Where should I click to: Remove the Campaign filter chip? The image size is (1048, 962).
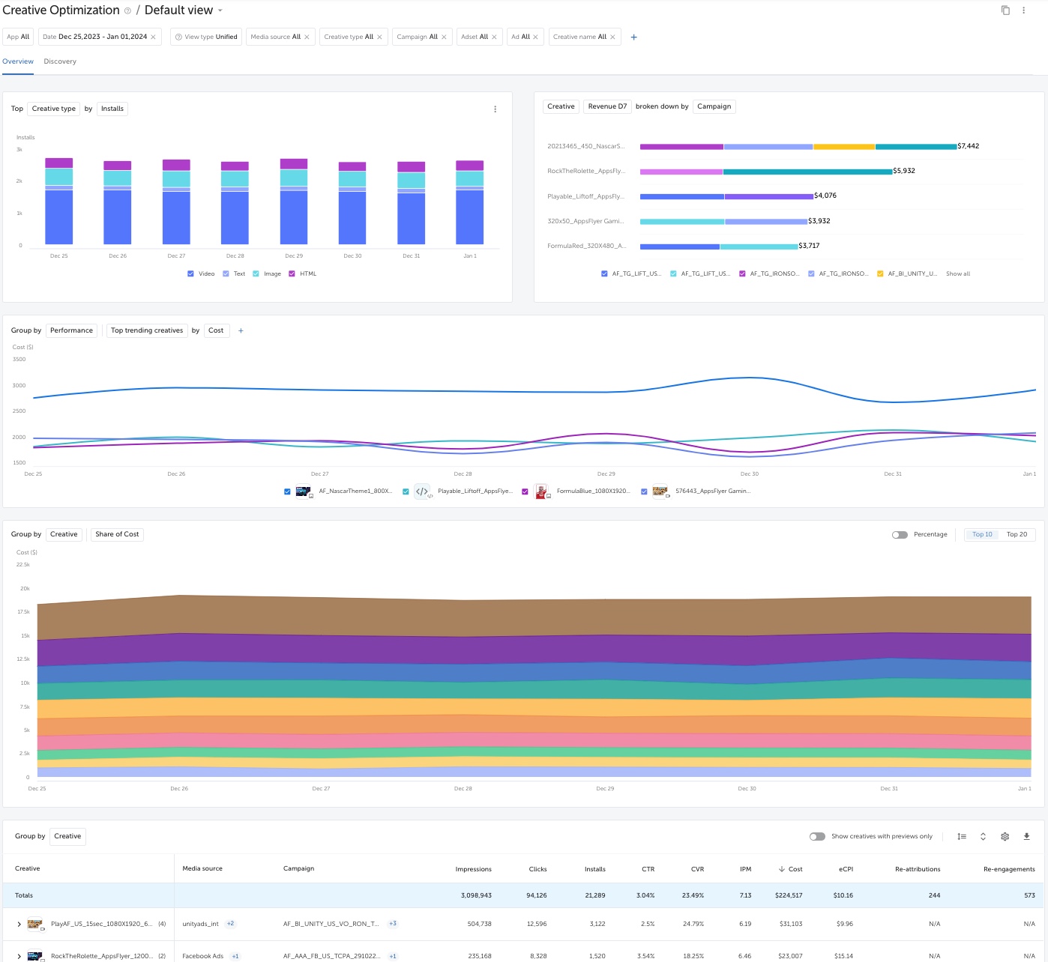pyautogui.click(x=444, y=37)
